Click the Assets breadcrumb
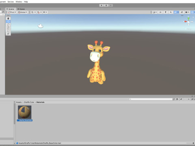The width and height of the screenshot is (195, 146). tap(19, 102)
